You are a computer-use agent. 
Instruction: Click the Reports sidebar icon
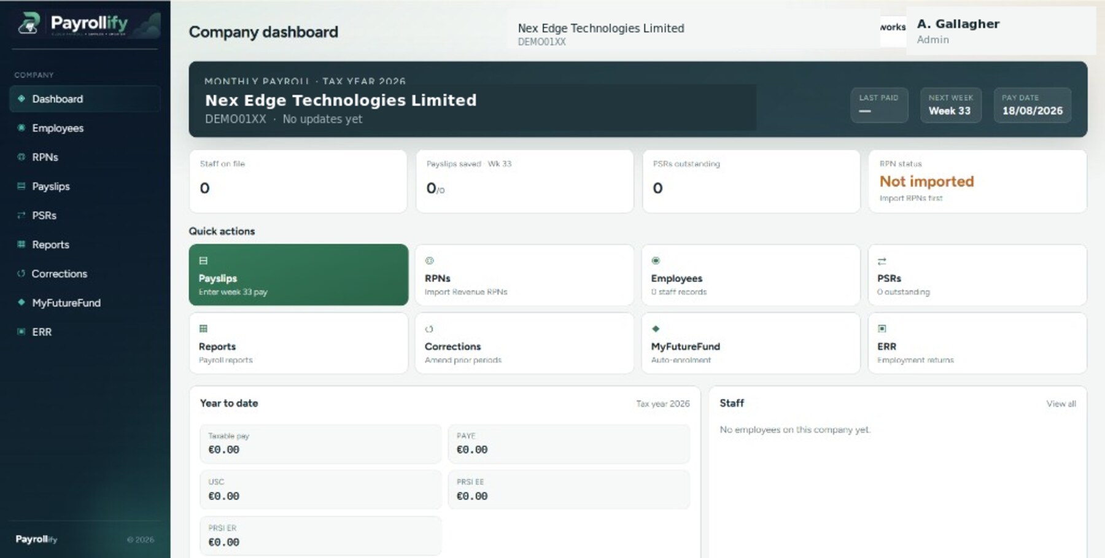21,244
